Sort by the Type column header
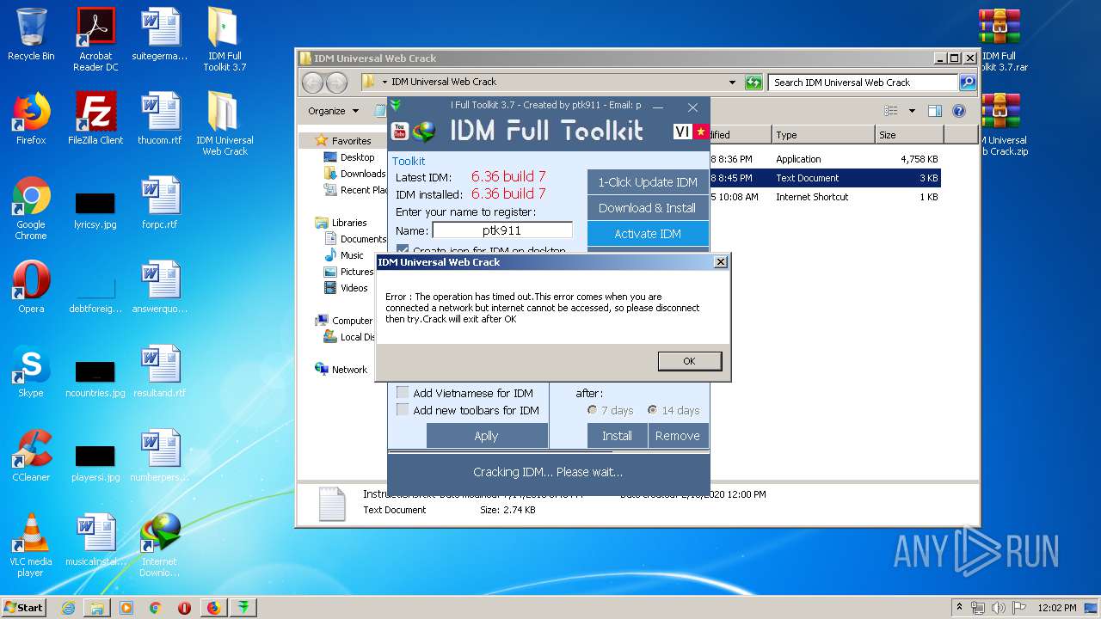Image resolution: width=1101 pixels, height=619 pixels. coord(822,135)
